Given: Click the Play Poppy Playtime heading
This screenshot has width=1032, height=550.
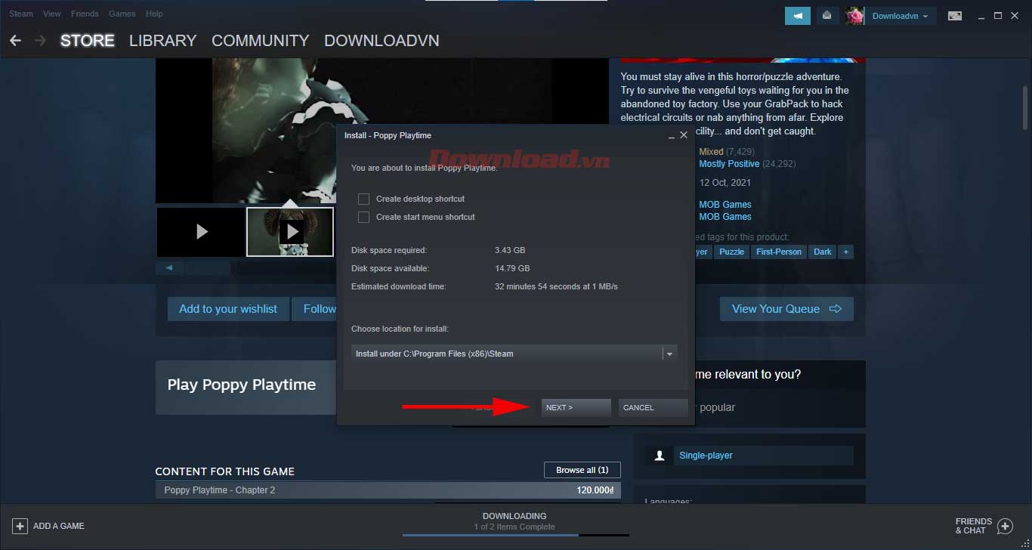Looking at the screenshot, I should tap(242, 385).
